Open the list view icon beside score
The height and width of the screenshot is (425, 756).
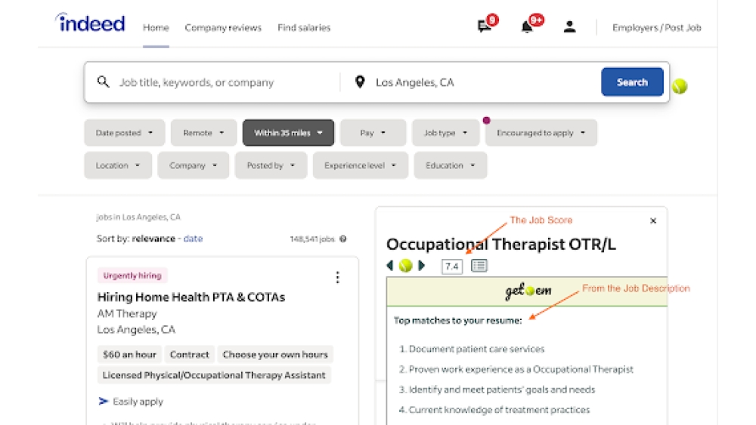click(479, 266)
